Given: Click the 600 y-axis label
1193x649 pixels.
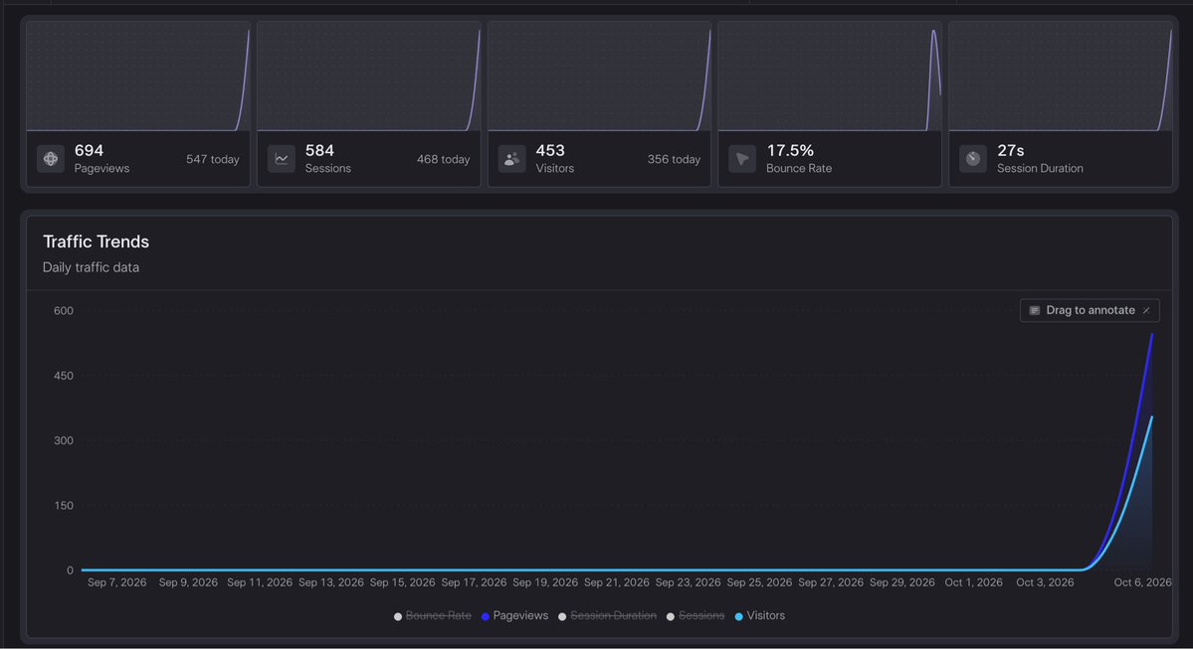Looking at the screenshot, I should [64, 311].
